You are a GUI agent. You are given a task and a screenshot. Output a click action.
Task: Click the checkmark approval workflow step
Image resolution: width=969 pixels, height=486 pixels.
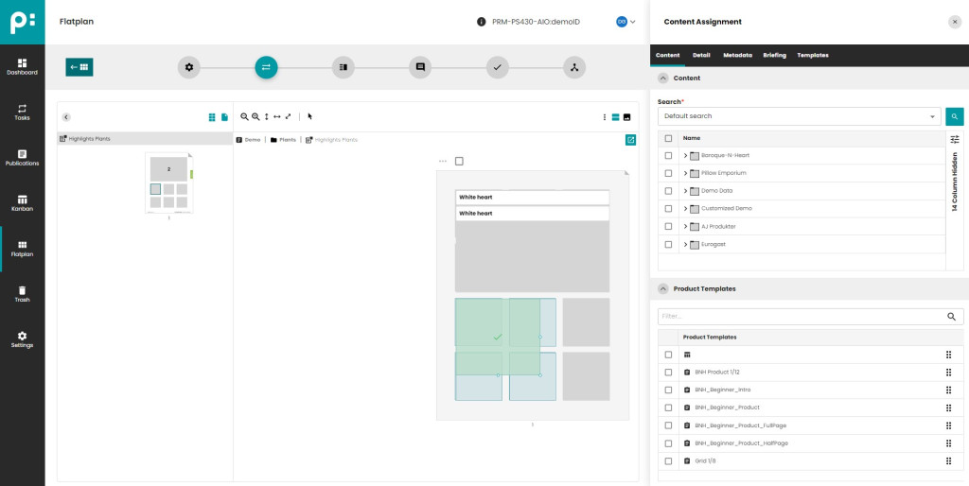[497, 67]
